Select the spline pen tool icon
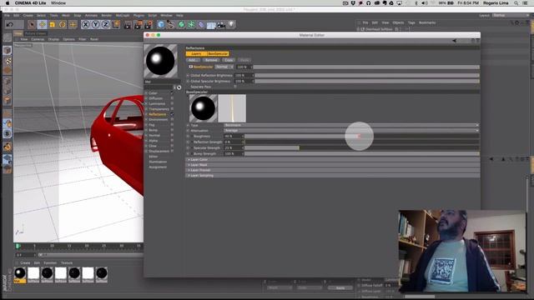This screenshot has width=534, height=300. tap(171, 24)
